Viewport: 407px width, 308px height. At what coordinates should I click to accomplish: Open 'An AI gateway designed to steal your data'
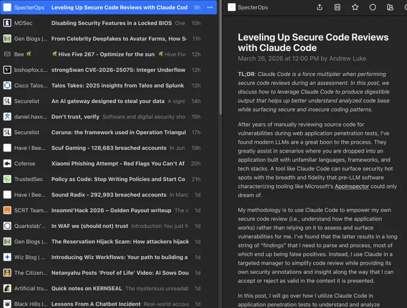coord(108,101)
